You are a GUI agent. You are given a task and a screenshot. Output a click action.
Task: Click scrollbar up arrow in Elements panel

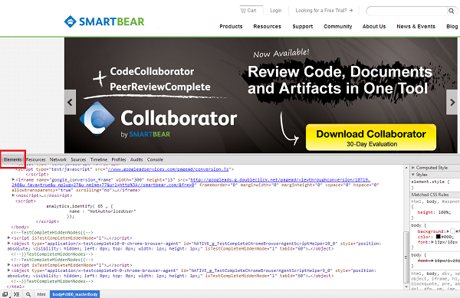406,168
